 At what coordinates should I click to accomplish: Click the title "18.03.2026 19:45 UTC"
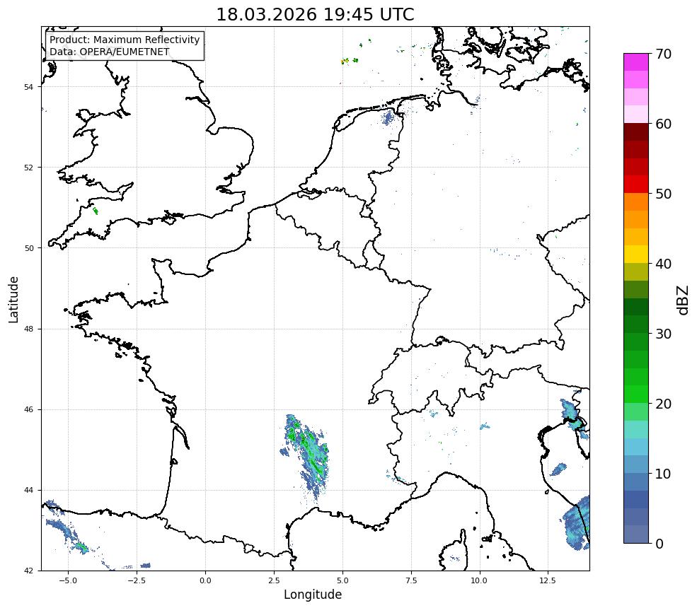click(315, 15)
